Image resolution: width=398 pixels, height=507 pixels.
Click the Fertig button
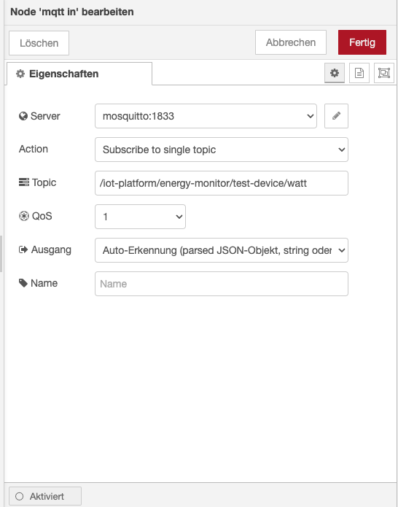coord(362,42)
